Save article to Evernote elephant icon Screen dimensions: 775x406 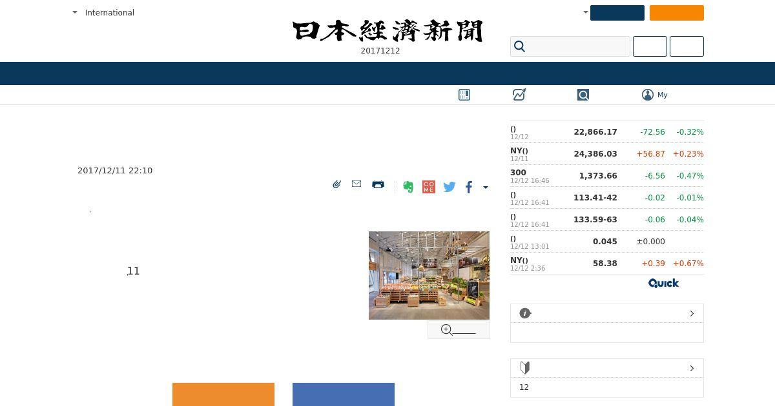[x=408, y=187]
